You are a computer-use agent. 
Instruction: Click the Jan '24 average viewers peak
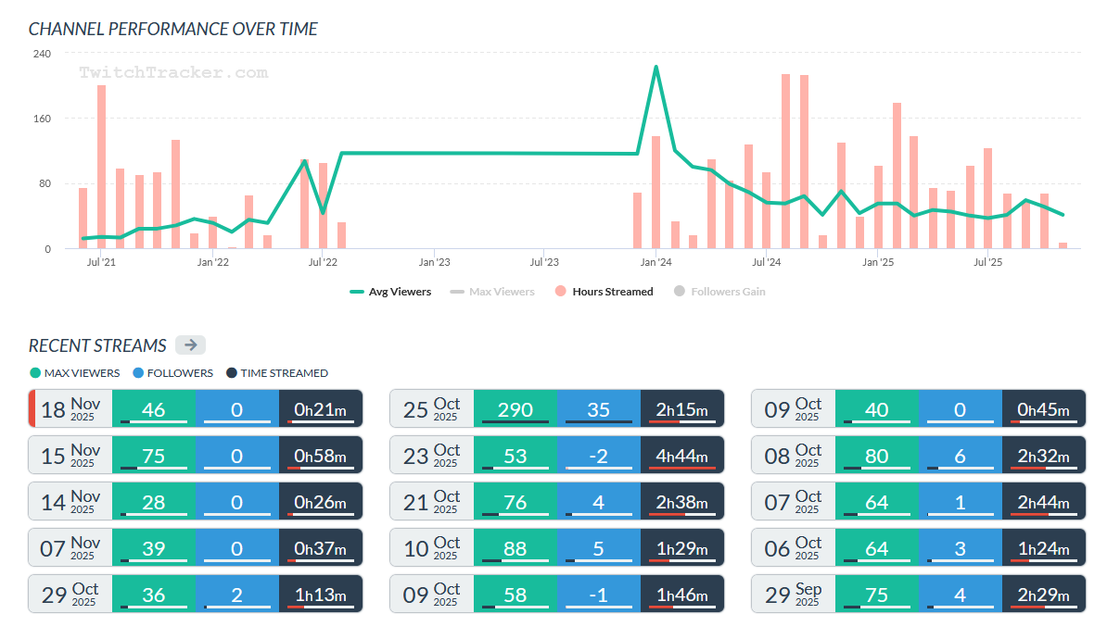click(655, 67)
